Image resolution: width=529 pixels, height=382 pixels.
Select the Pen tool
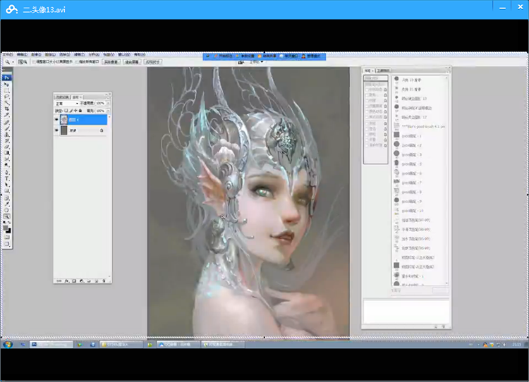[x=7, y=173]
